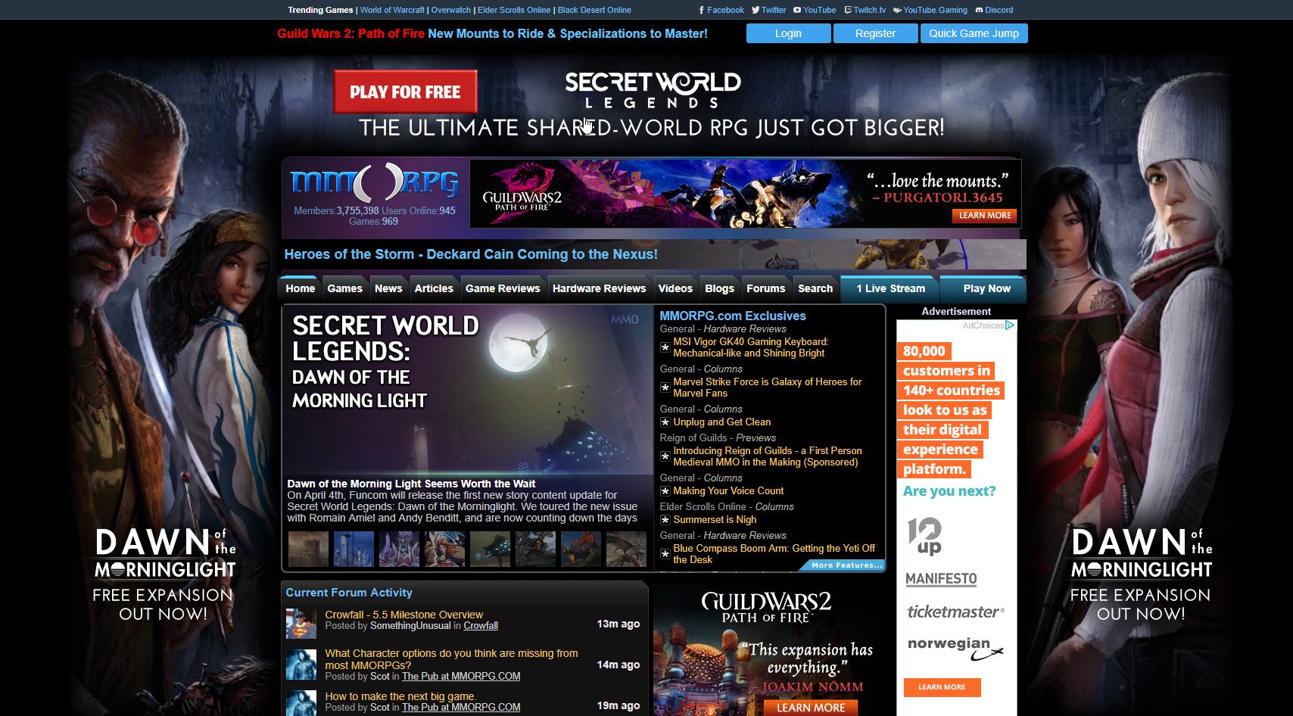This screenshot has width=1293, height=716.
Task: Open the Facebook link in the top bar
Action: pyautogui.click(x=721, y=10)
